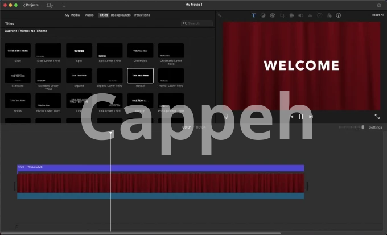The height and width of the screenshot is (235, 387).
Task: Start voiceover recording with microphone icon
Action: [226, 116]
